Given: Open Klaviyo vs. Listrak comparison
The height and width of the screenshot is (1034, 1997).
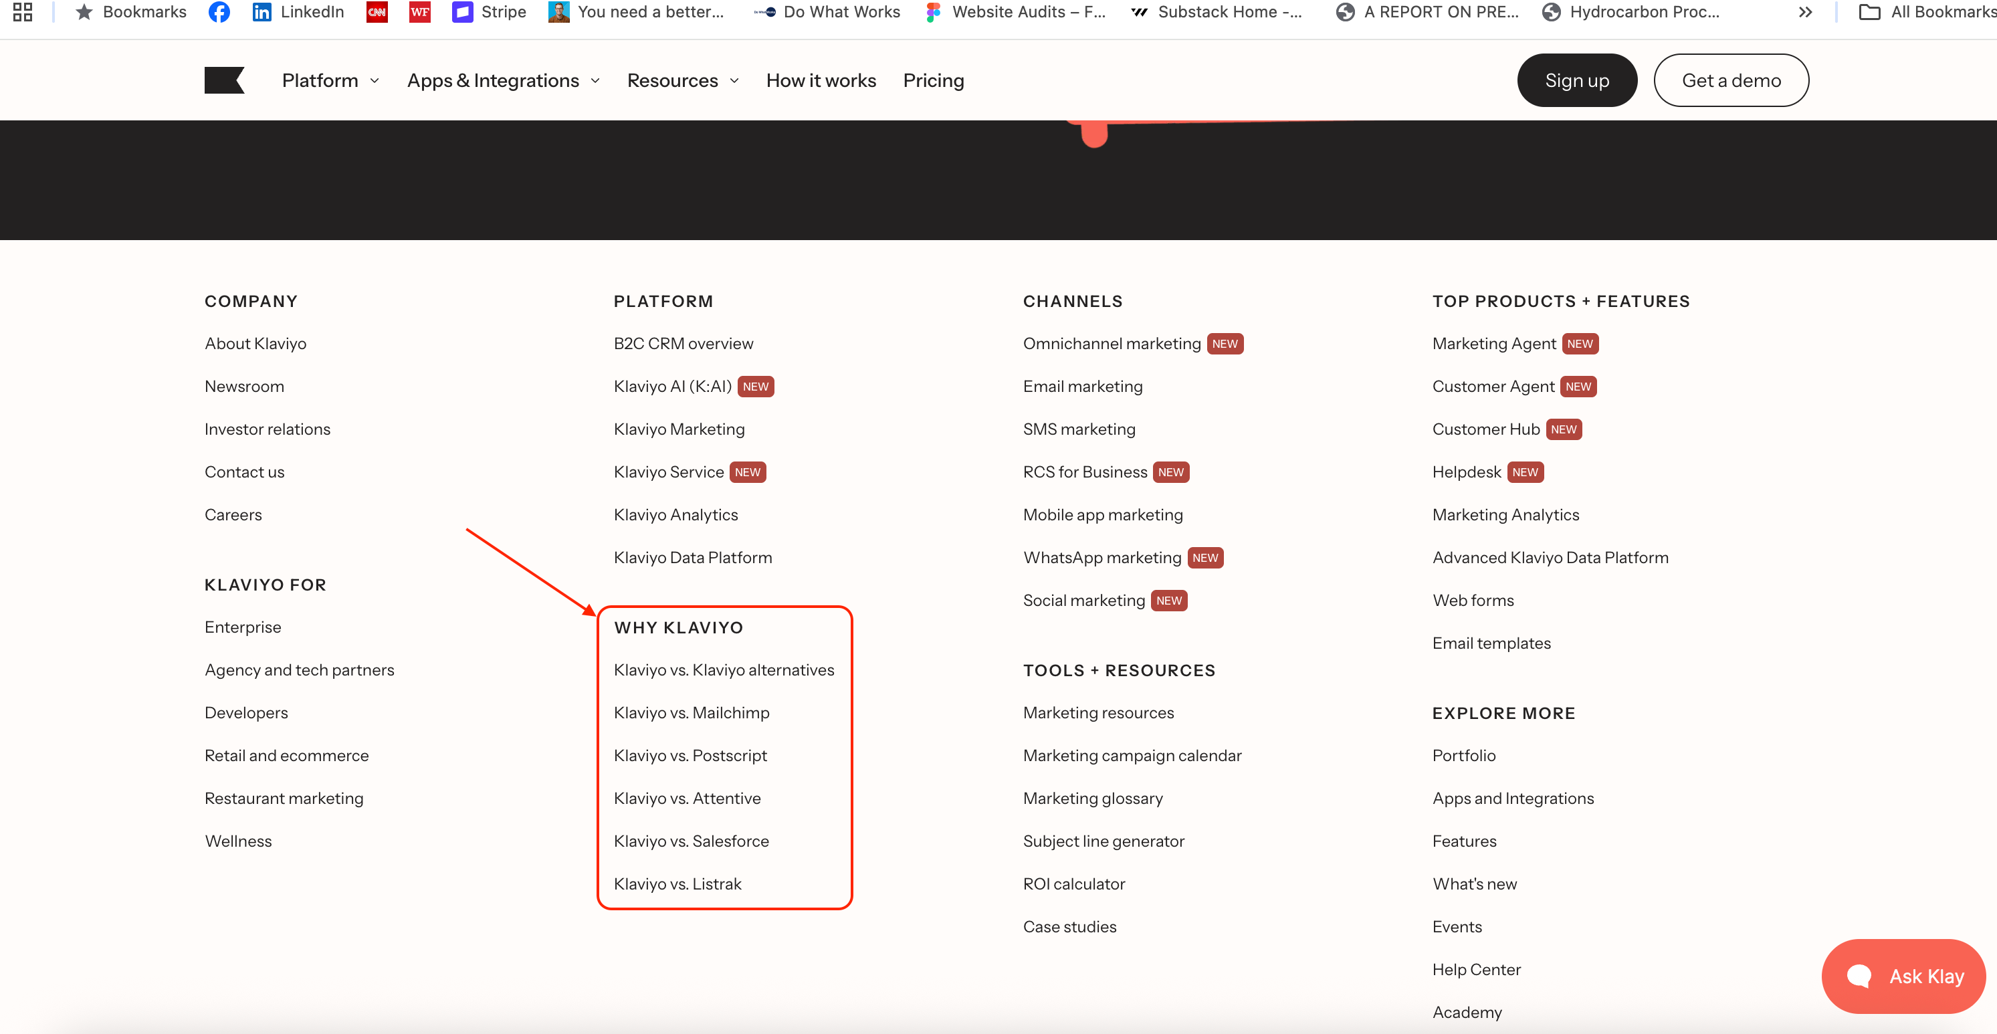Looking at the screenshot, I should (x=677, y=884).
